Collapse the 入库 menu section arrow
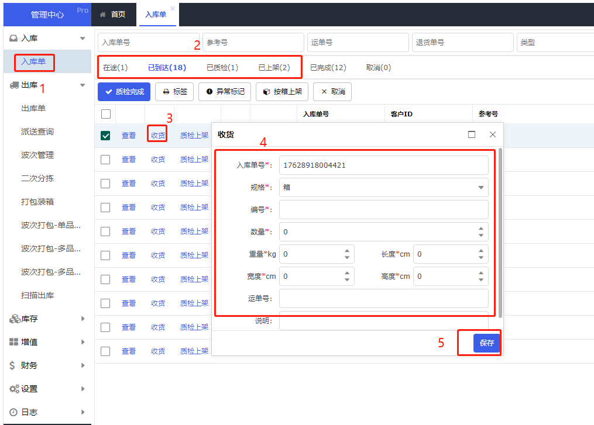The width and height of the screenshot is (594, 425). tap(83, 38)
